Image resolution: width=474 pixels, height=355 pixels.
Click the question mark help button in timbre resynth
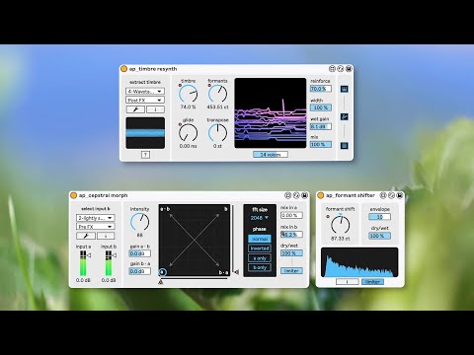coord(145,155)
